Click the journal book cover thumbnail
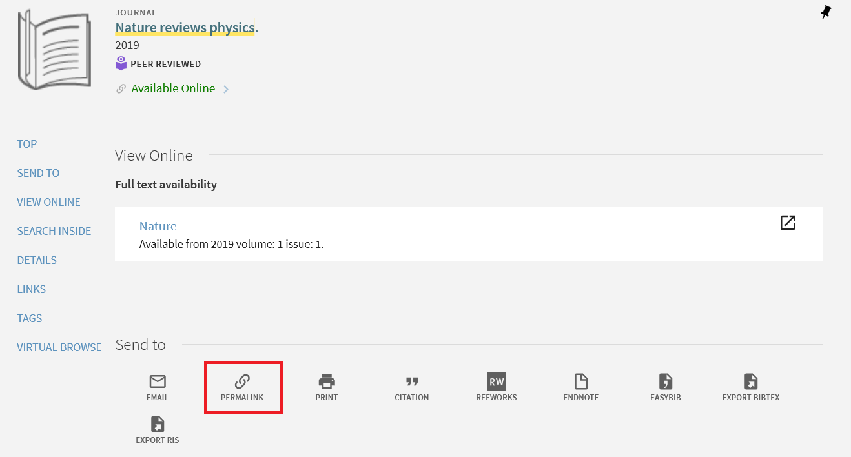Image resolution: width=851 pixels, height=457 pixels. (x=55, y=49)
